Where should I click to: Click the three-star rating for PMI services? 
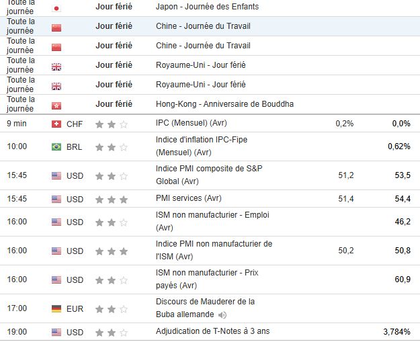pos(112,199)
